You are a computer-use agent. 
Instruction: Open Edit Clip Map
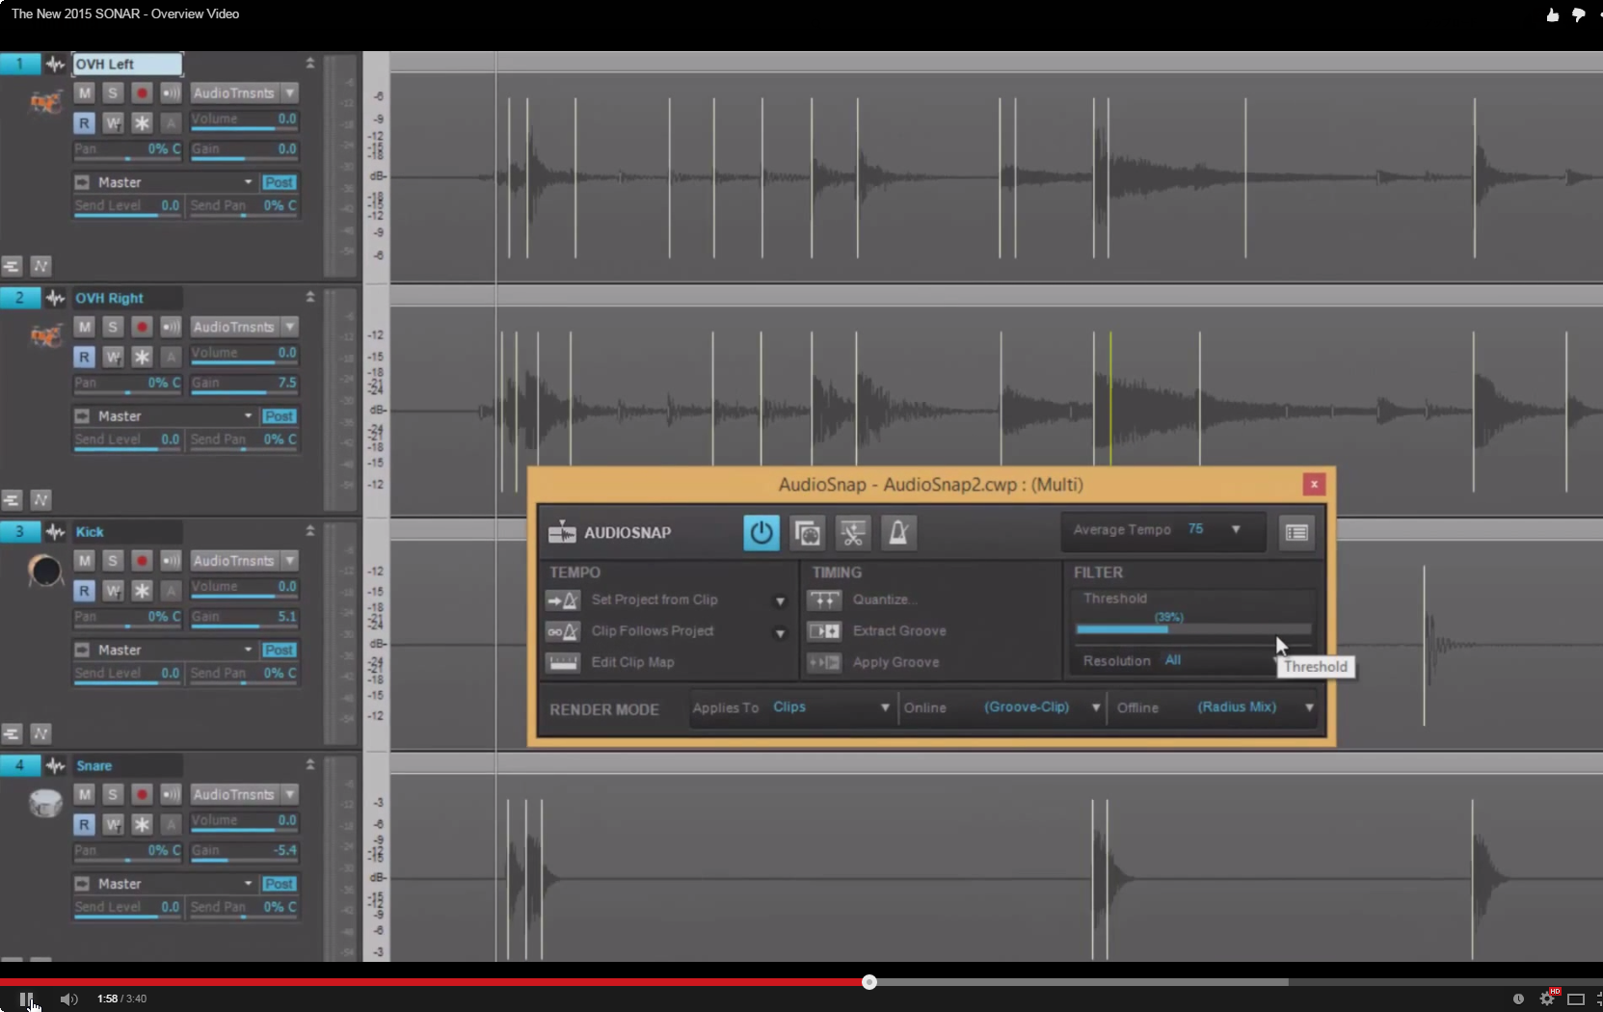632,662
